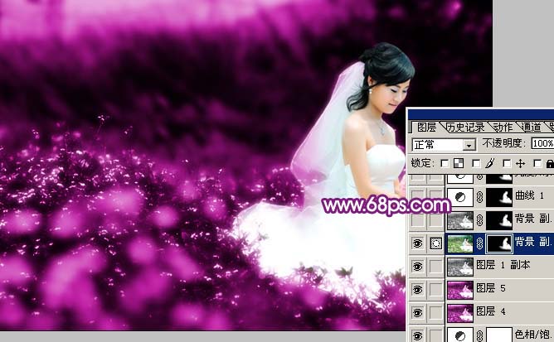
Task: Click the Curves adjustment icon on 曲线 1
Action: 458,197
